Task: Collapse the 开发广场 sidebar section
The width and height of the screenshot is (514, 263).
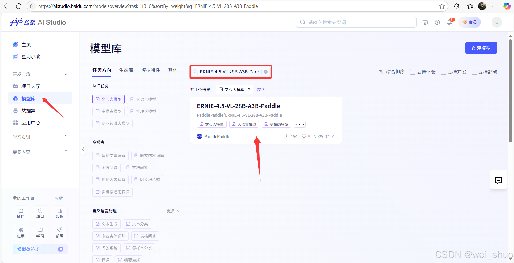Action: click(66, 74)
